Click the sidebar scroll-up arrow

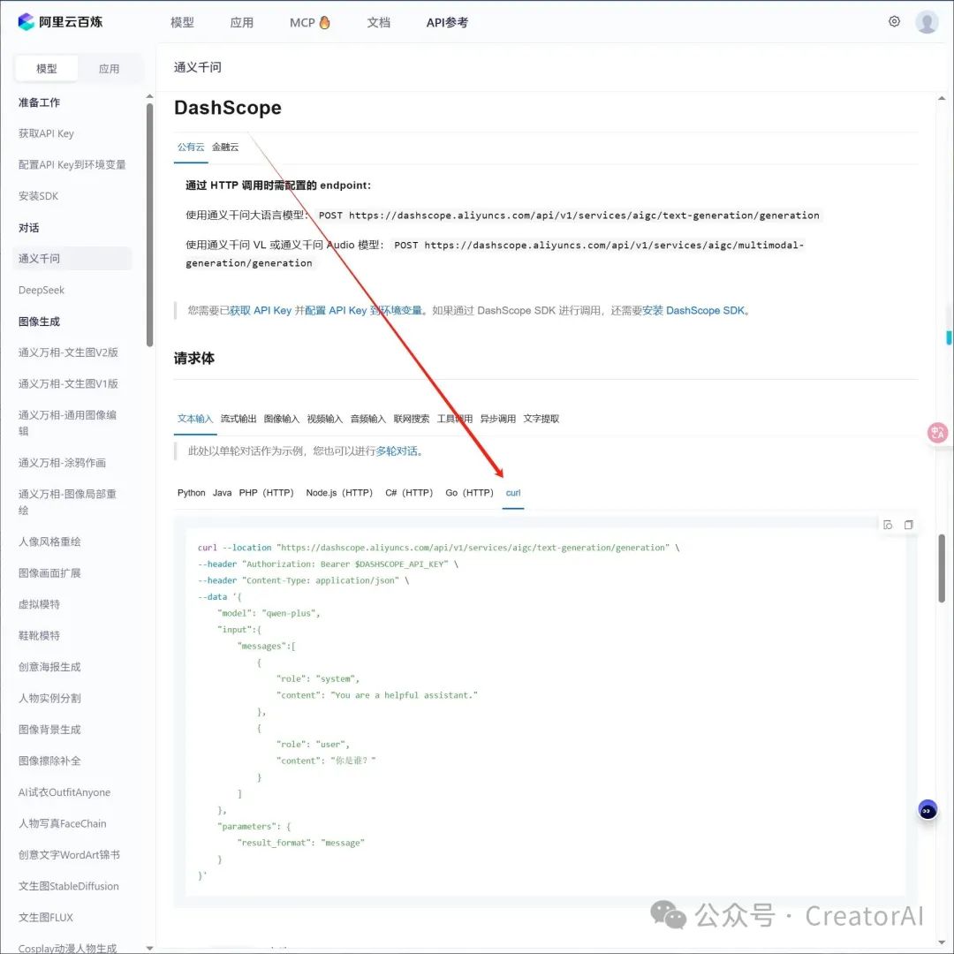(149, 96)
